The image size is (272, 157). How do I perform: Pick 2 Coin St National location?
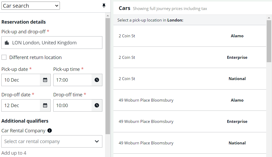pos(190,79)
